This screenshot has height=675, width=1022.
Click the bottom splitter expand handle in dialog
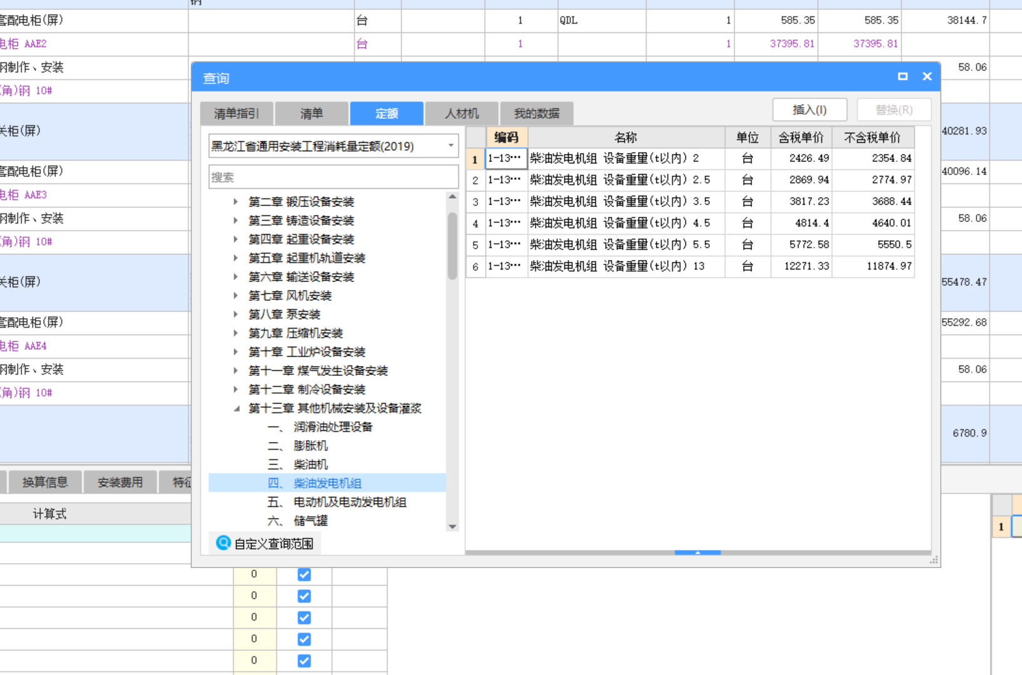pyautogui.click(x=697, y=552)
